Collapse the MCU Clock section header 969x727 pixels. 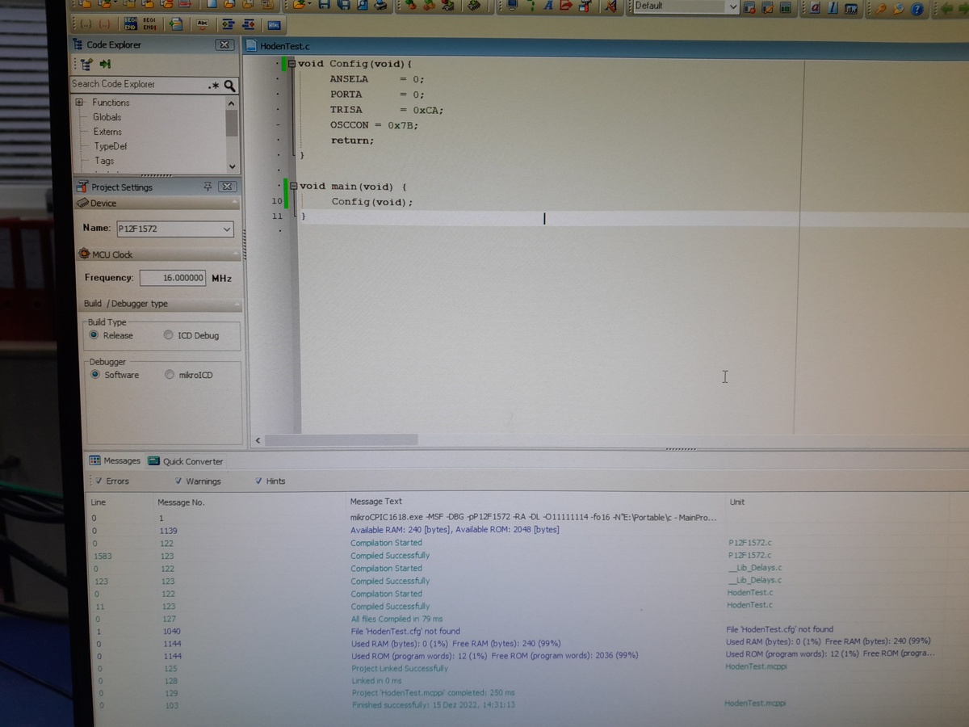pos(157,254)
